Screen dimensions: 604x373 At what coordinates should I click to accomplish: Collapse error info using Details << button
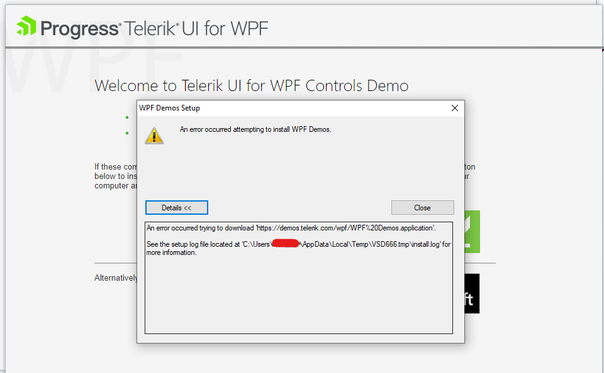(x=176, y=208)
